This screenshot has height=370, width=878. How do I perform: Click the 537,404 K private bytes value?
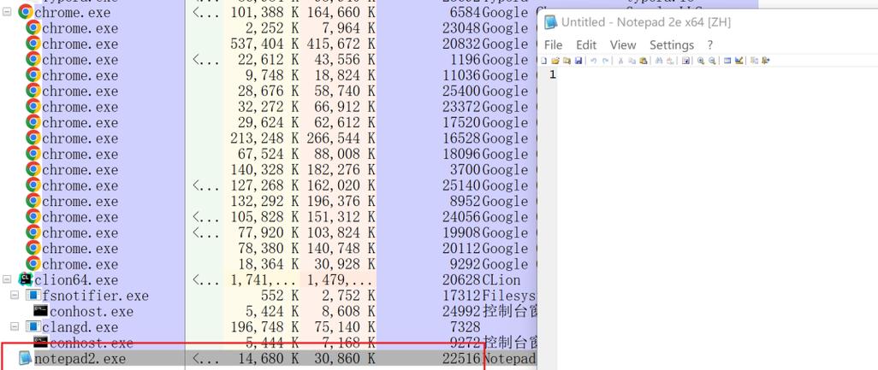click(x=264, y=44)
